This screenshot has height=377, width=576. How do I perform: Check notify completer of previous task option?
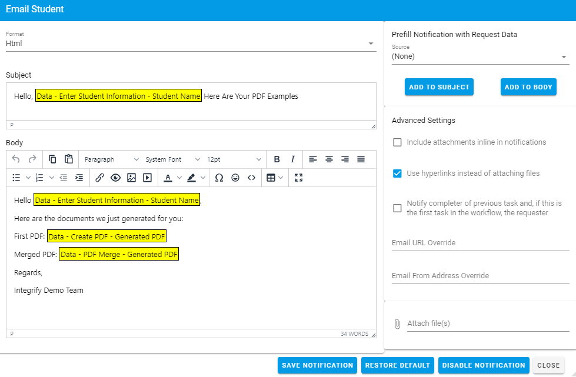(398, 208)
